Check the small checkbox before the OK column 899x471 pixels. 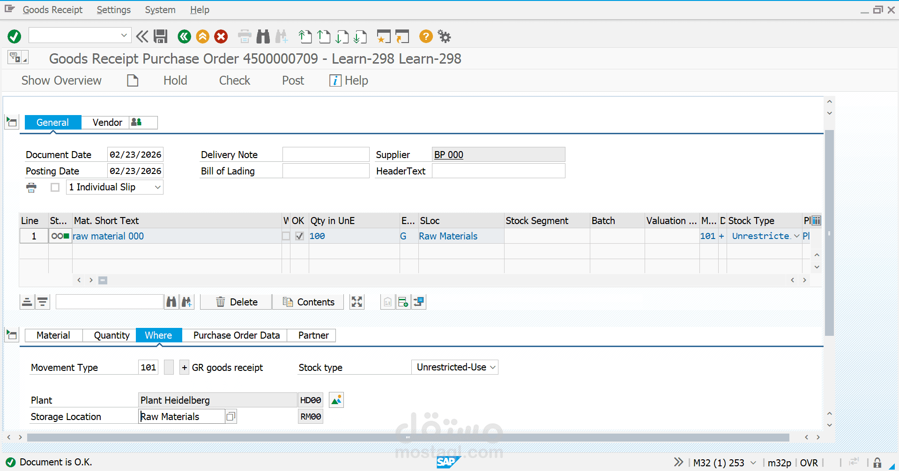286,236
